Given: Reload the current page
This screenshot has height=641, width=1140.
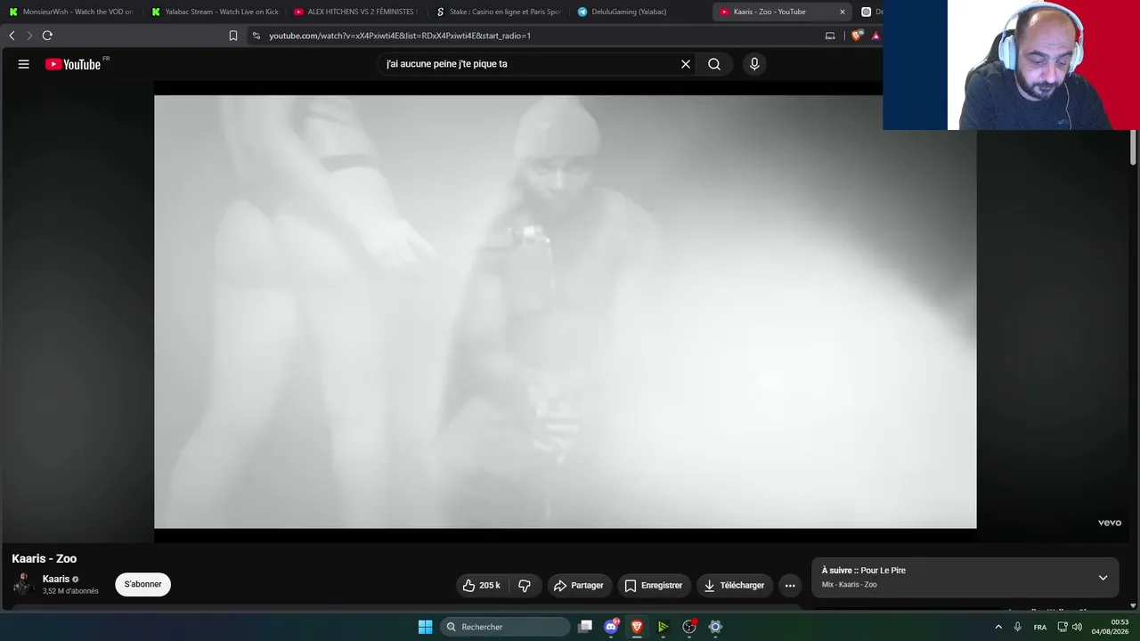Looking at the screenshot, I should tap(47, 36).
